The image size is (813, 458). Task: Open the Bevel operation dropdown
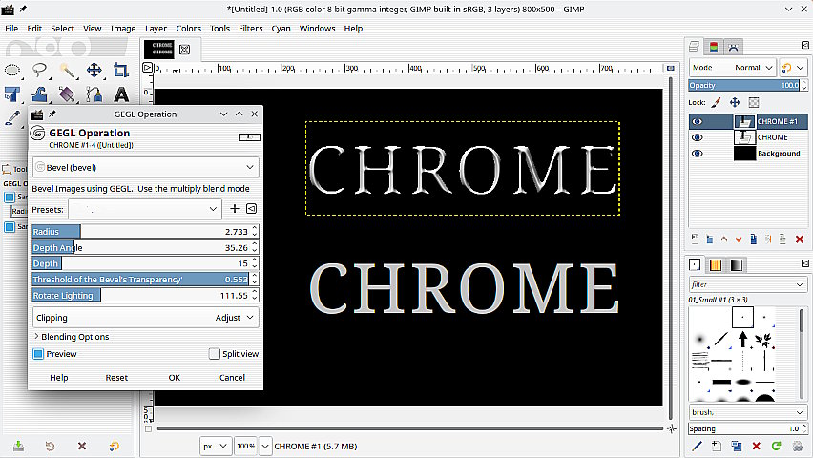(146, 168)
